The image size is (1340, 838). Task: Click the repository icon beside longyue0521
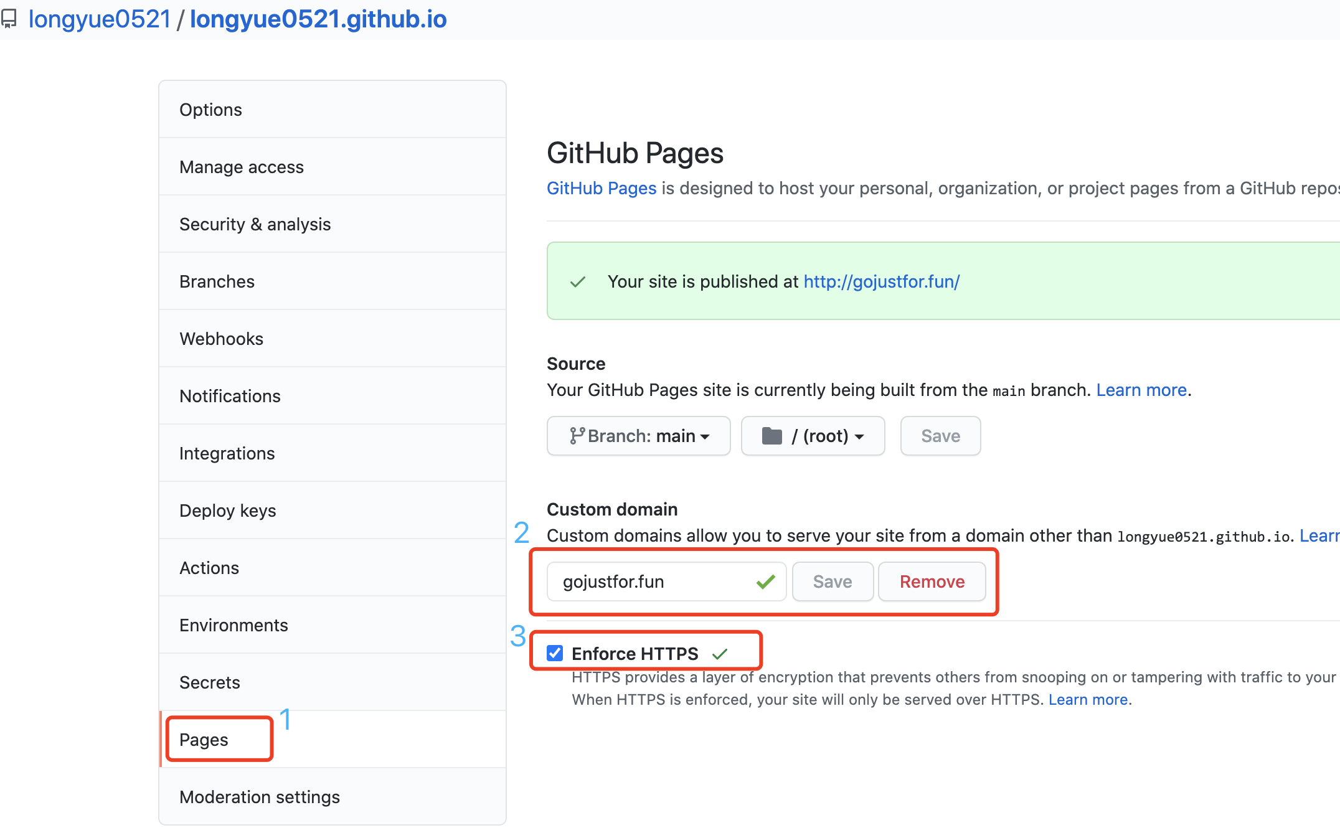point(9,19)
